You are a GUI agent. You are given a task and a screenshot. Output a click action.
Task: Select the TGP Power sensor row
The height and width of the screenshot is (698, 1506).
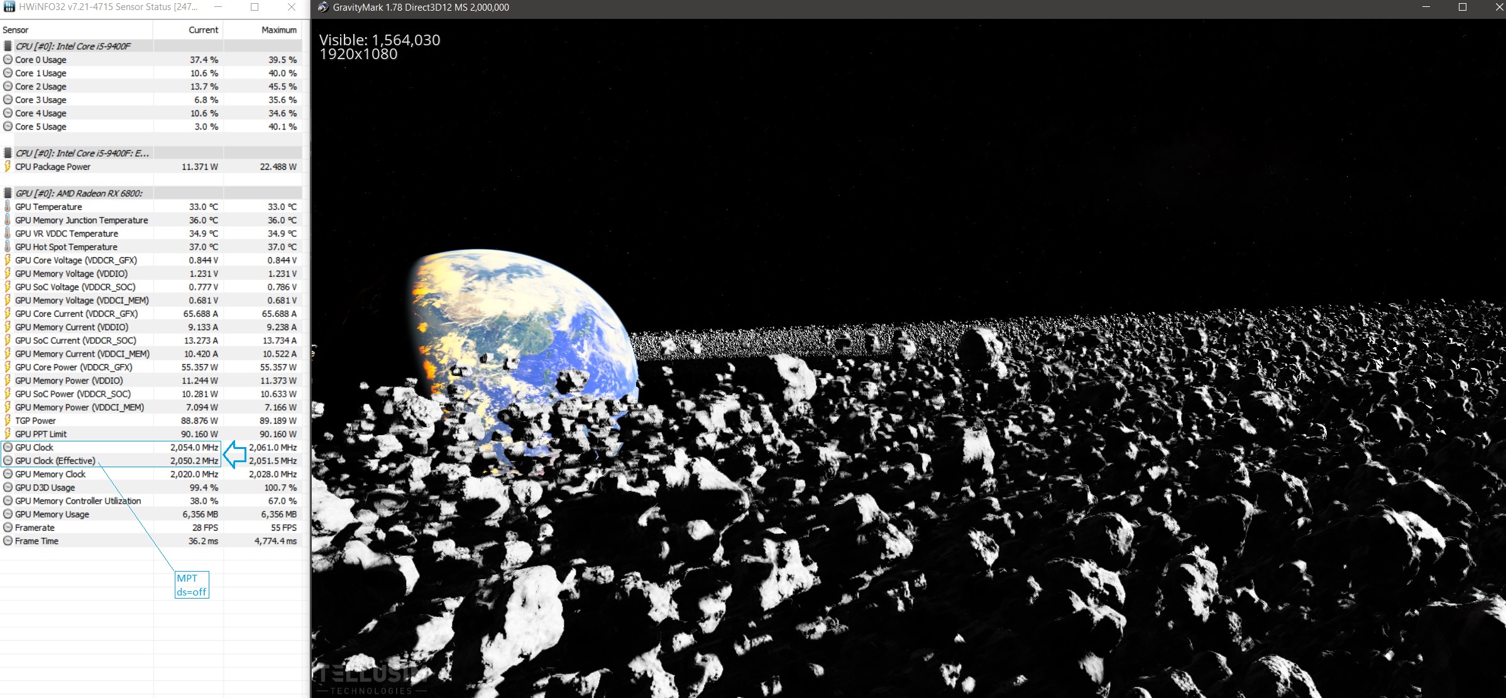pos(35,421)
